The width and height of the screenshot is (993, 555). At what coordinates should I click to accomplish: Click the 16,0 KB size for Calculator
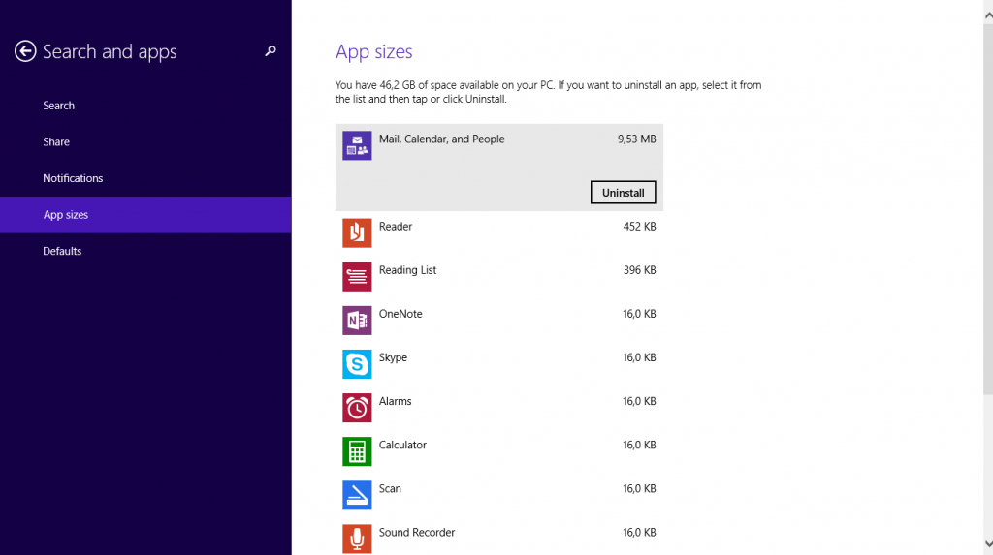(639, 445)
